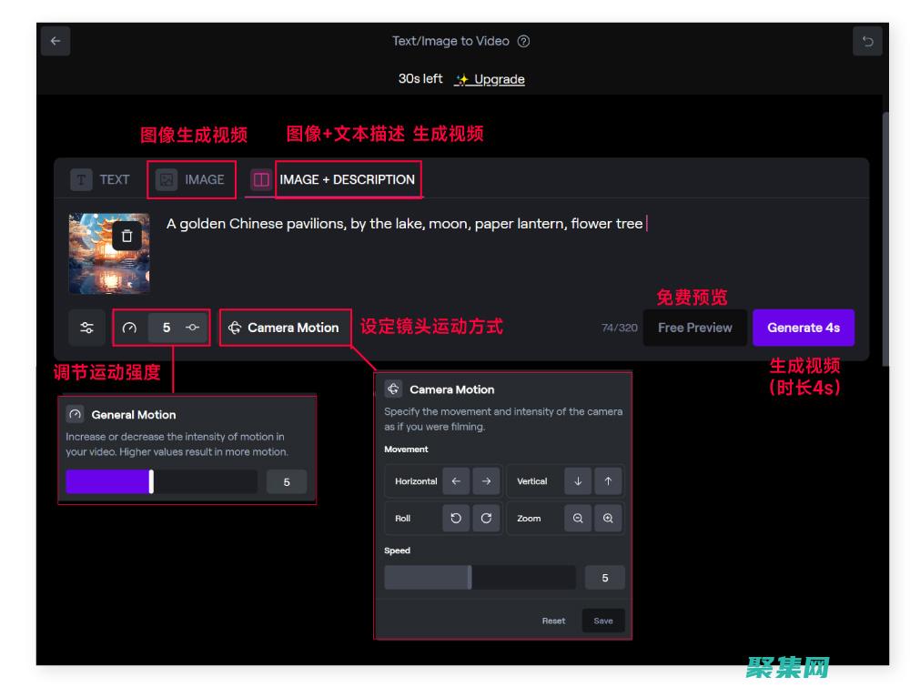
Task: Delete the uploaded image with trash icon
Action: (x=126, y=236)
